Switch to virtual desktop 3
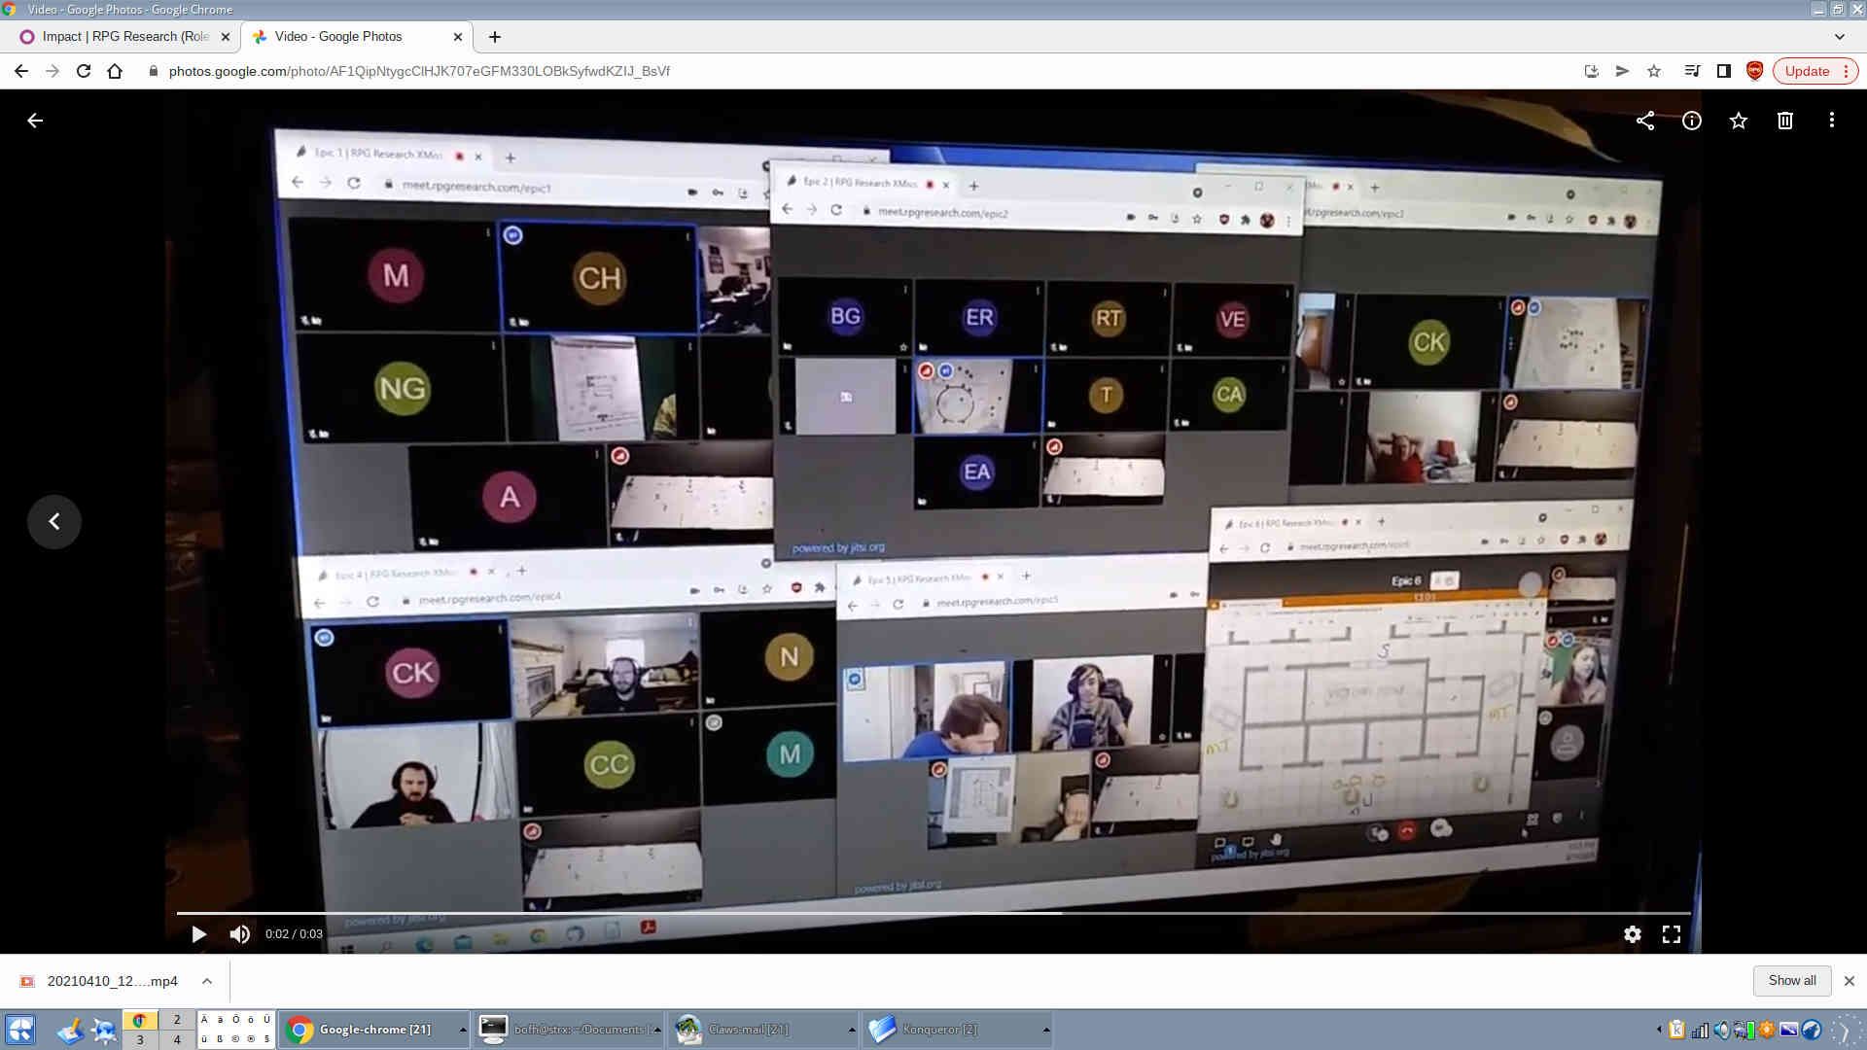The image size is (1867, 1050). tap(140, 1039)
